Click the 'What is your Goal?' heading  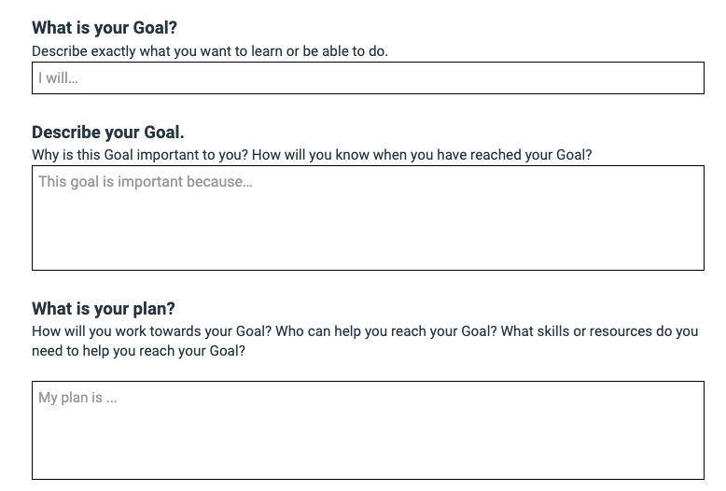[105, 28]
